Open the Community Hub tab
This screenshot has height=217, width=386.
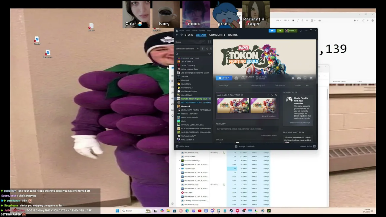[x=258, y=86]
